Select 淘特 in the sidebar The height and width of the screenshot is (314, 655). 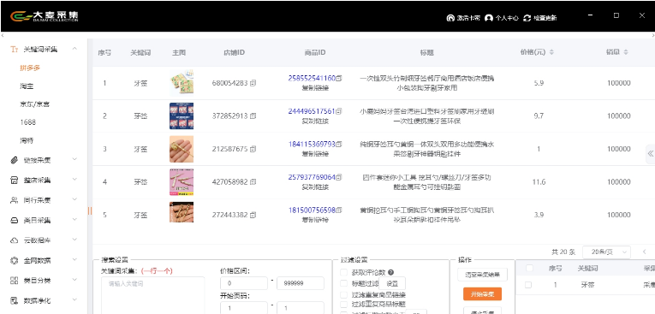click(x=27, y=140)
